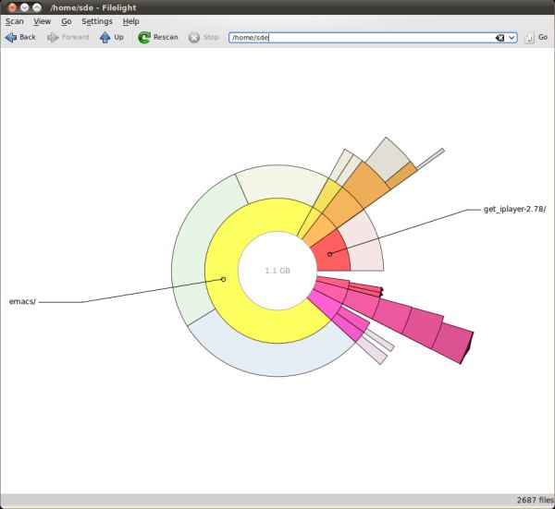Expand the location history dropdown

512,38
